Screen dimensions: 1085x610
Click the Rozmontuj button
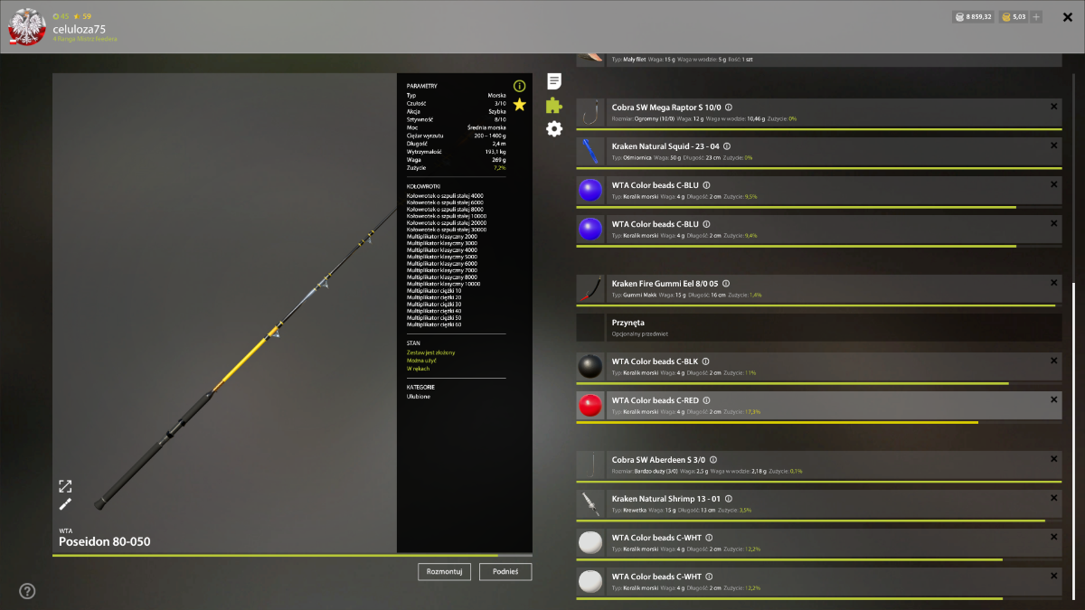445,571
